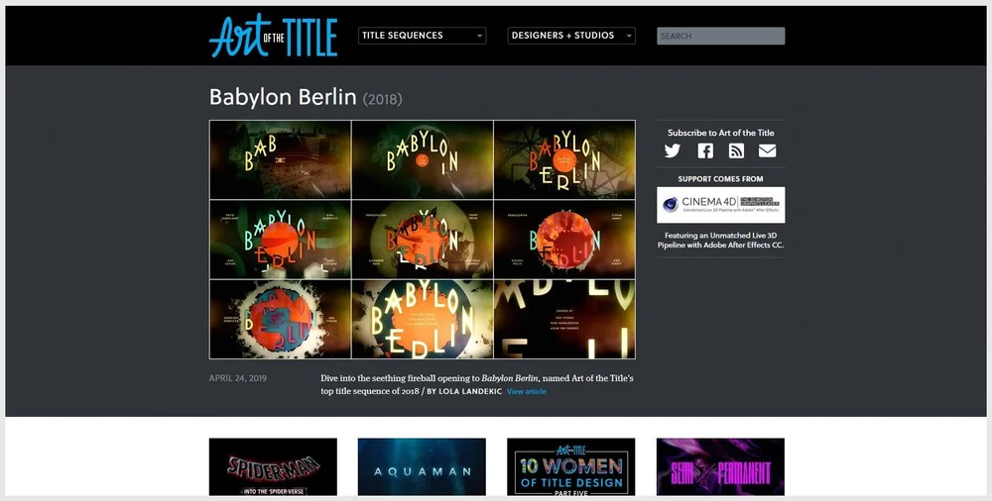Select the Subscribe to Art of the Title heading

[x=720, y=133]
